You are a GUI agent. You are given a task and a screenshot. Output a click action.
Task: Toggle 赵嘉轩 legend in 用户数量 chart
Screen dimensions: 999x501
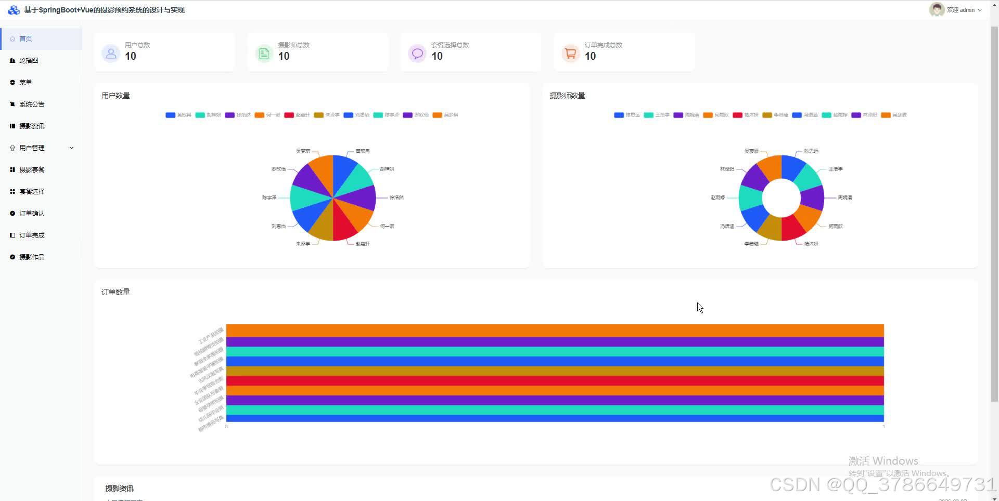click(x=297, y=115)
